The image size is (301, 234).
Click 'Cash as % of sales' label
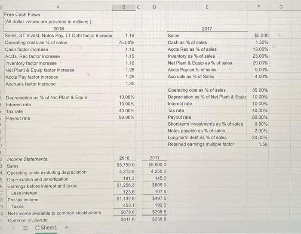[187, 43]
